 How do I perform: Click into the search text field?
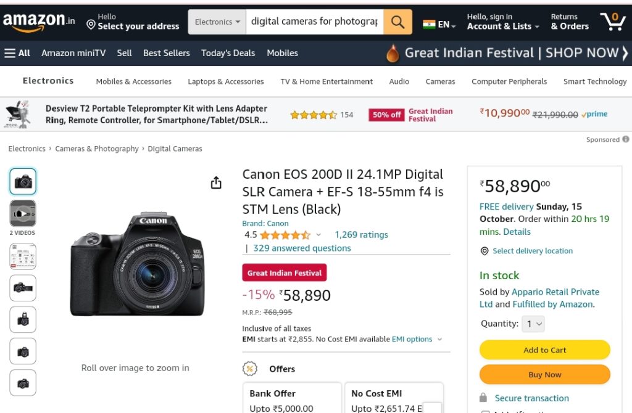click(315, 22)
